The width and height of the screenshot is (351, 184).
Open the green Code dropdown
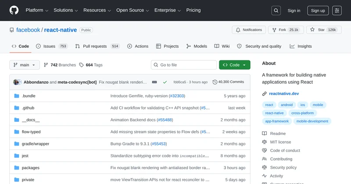tap(235, 65)
